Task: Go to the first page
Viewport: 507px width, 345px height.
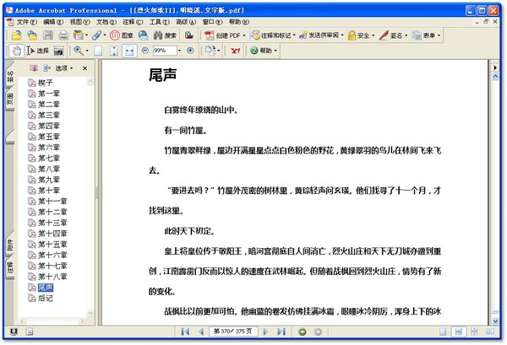Action: [x=185, y=332]
